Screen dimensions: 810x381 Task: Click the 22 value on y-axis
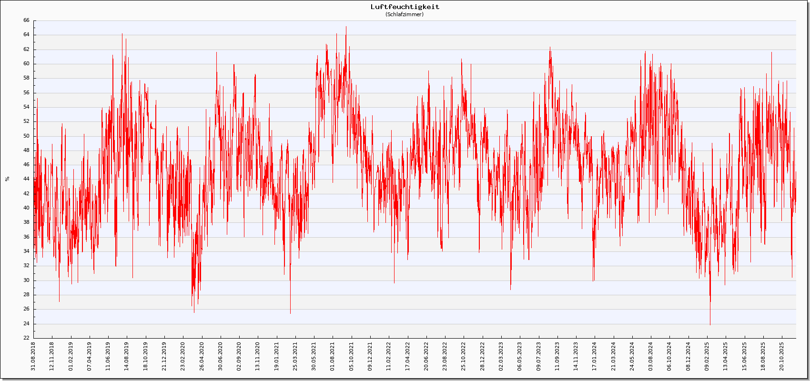click(26, 338)
